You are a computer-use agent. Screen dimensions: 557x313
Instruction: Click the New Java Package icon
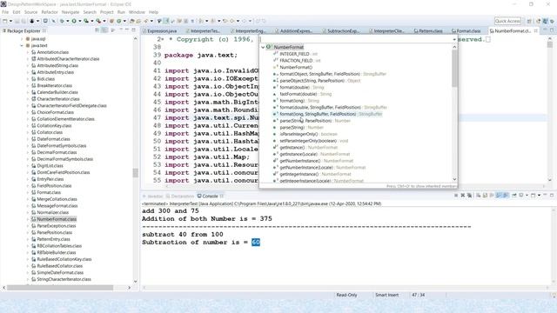pos(111,21)
